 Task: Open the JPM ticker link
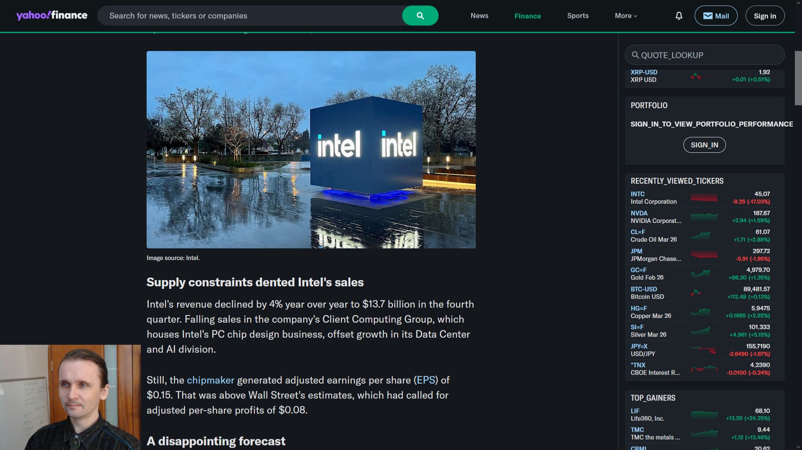637,251
